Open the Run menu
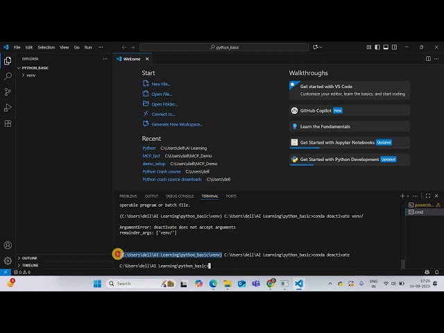The image size is (444, 333). tap(88, 47)
